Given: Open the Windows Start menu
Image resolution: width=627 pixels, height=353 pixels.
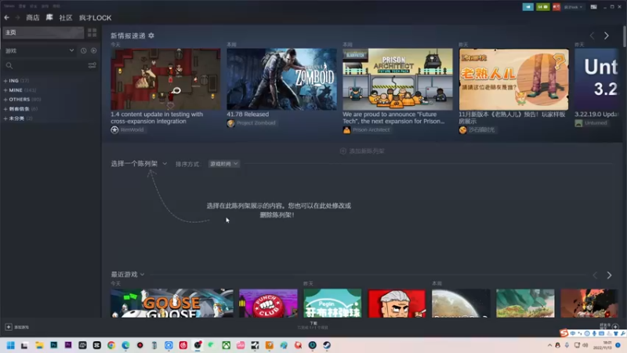Looking at the screenshot, I should click(x=10, y=345).
